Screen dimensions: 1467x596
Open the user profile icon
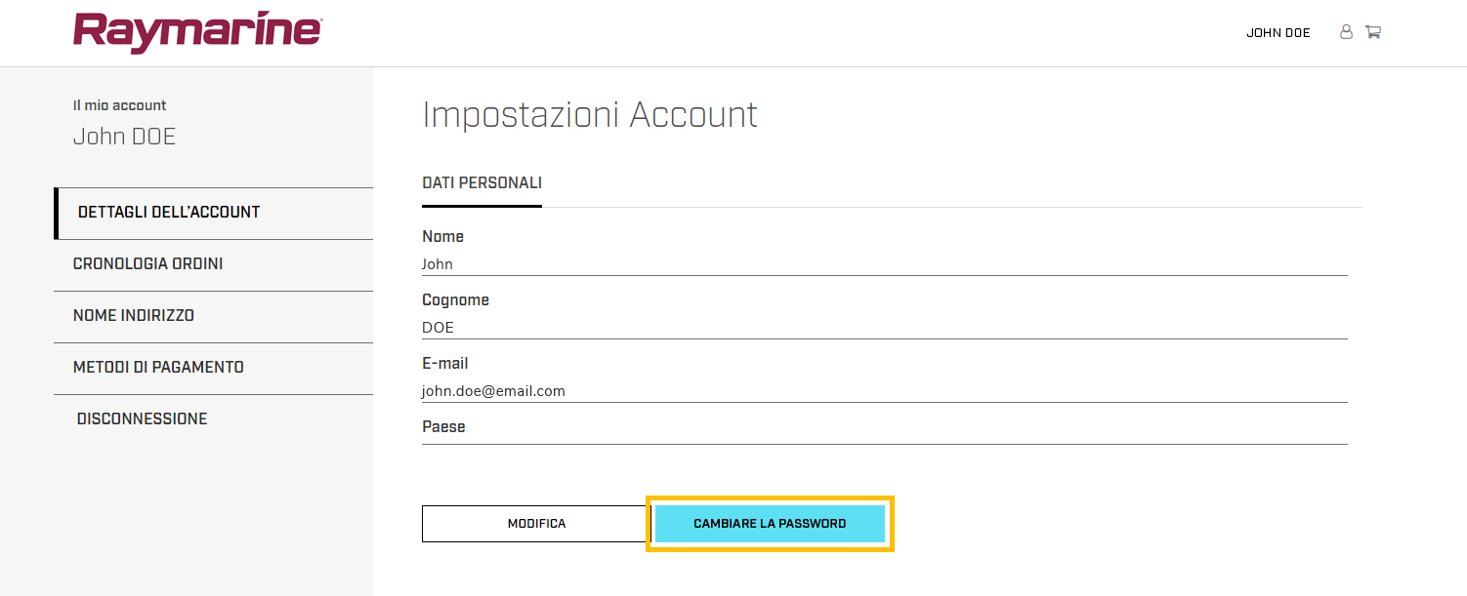(x=1346, y=32)
